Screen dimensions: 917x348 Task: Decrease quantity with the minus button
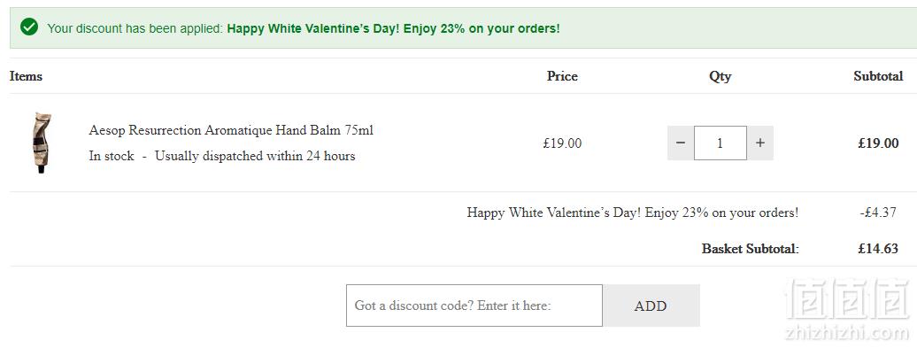[681, 143]
